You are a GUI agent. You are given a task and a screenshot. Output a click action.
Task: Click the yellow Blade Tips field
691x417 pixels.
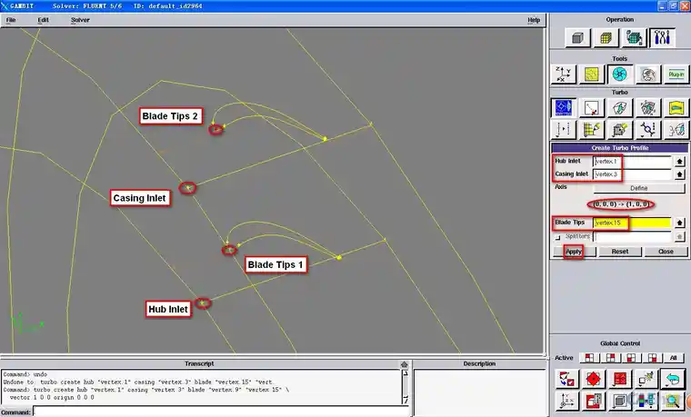(x=632, y=223)
